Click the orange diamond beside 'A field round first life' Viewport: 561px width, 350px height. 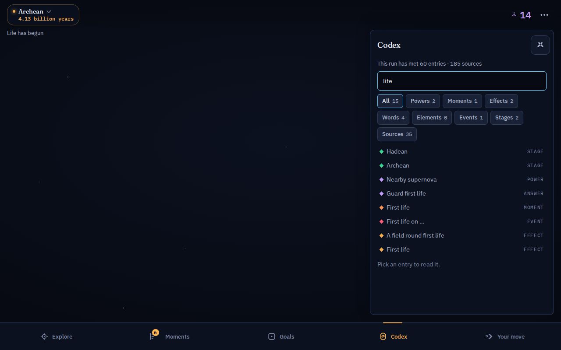click(x=381, y=235)
